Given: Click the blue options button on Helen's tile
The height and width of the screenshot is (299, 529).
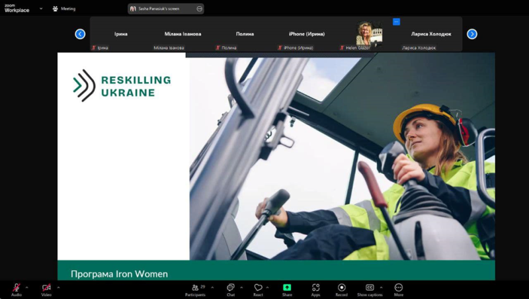Looking at the screenshot, I should (x=396, y=22).
